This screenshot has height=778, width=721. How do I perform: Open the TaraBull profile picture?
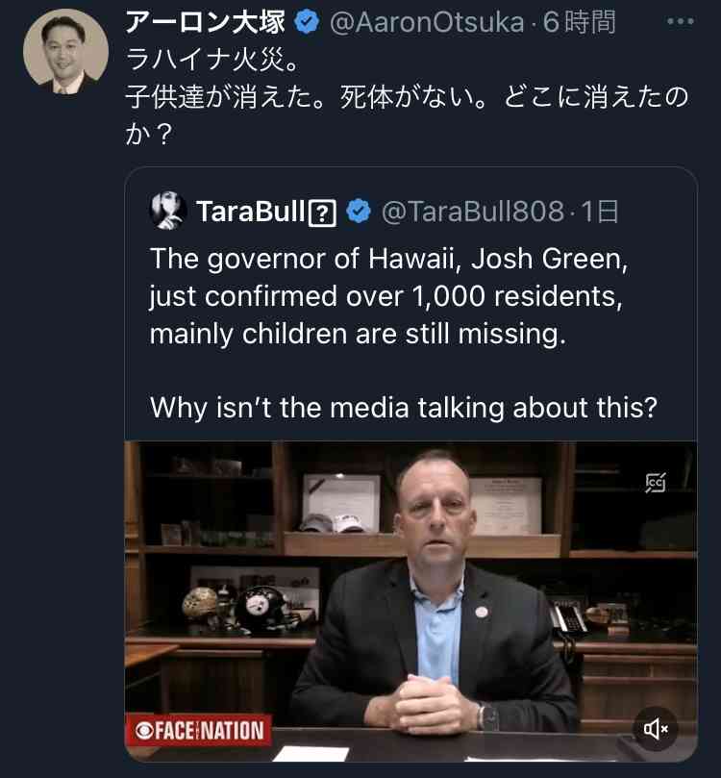click(x=167, y=211)
